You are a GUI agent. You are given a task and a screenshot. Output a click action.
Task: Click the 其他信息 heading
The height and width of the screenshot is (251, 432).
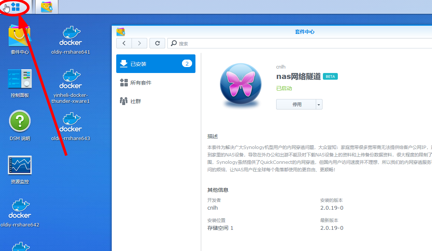(217, 190)
